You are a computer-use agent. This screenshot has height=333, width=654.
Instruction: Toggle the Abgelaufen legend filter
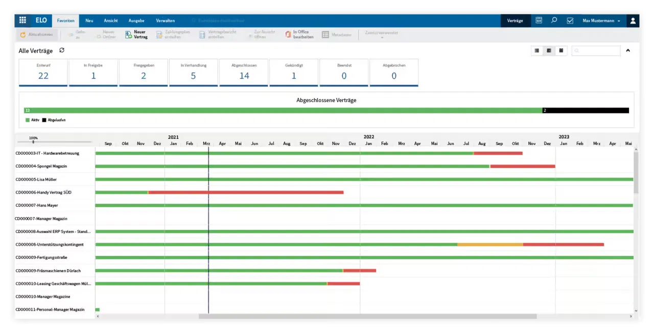pos(54,120)
